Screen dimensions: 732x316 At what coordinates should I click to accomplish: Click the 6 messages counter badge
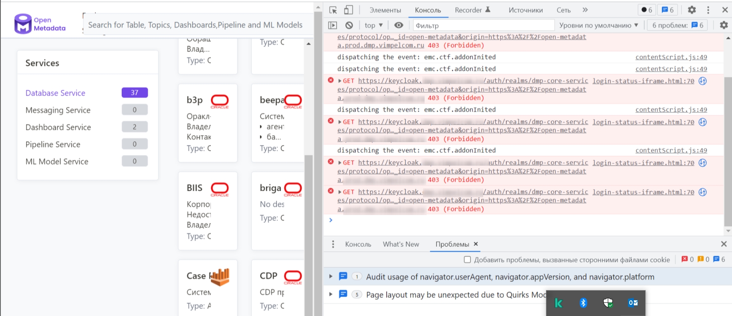coord(668,10)
